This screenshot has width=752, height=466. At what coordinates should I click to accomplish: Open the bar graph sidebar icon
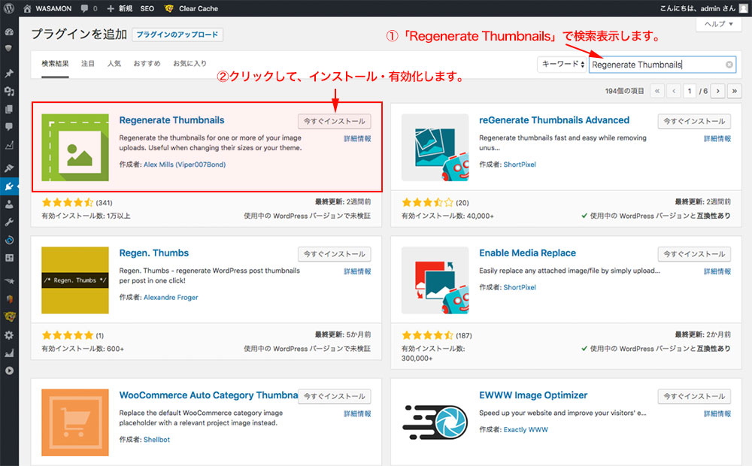tap(9, 353)
